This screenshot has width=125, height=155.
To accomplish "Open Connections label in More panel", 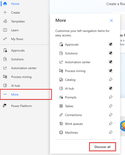I will coord(73,115).
